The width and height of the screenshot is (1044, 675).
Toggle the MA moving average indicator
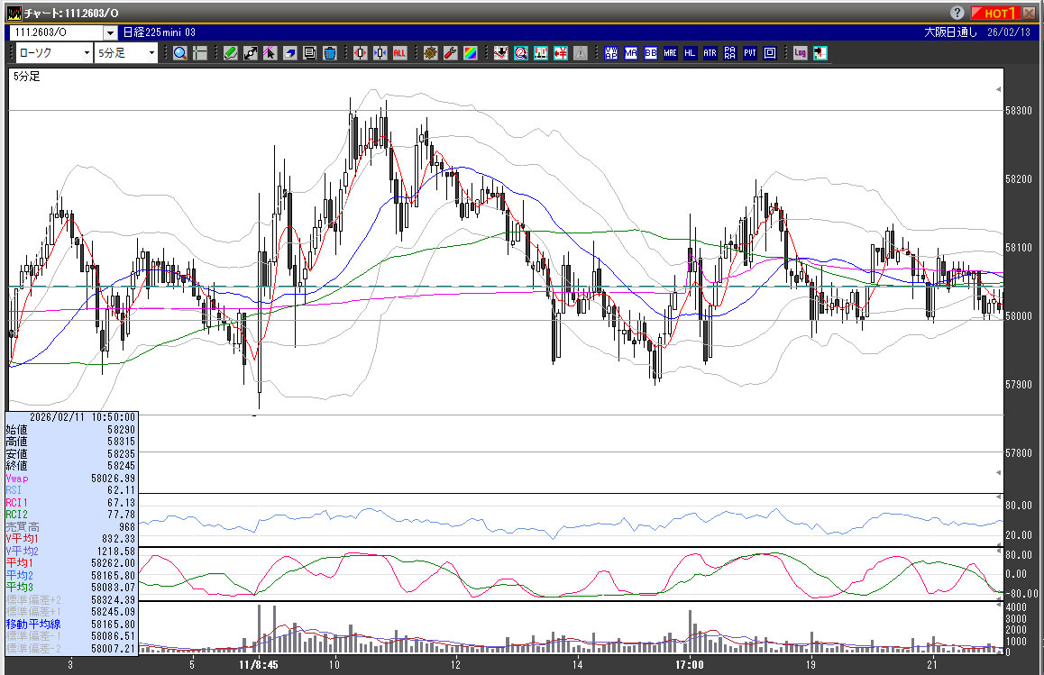point(631,53)
